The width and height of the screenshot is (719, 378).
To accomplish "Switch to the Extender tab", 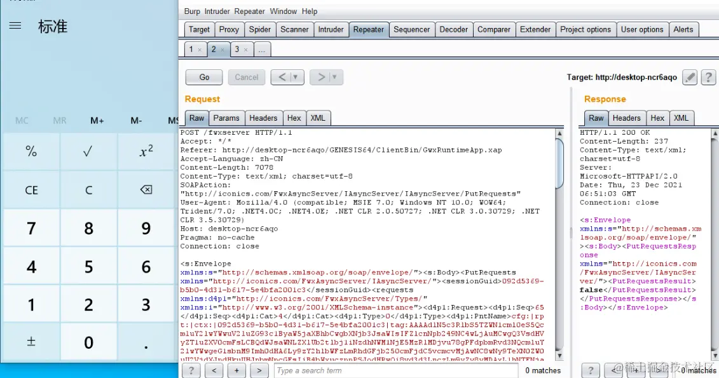I will 535,29.
